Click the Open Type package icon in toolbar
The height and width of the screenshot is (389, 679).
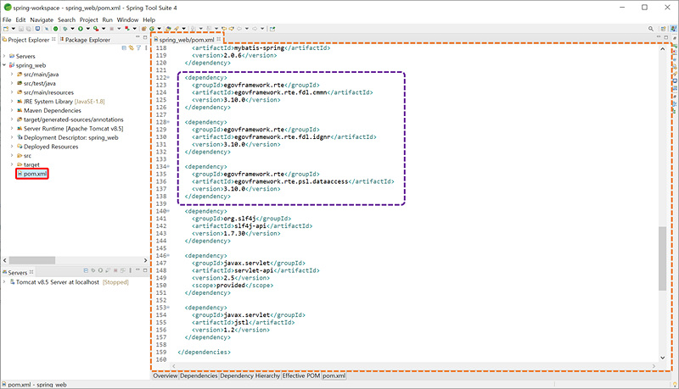(143, 29)
